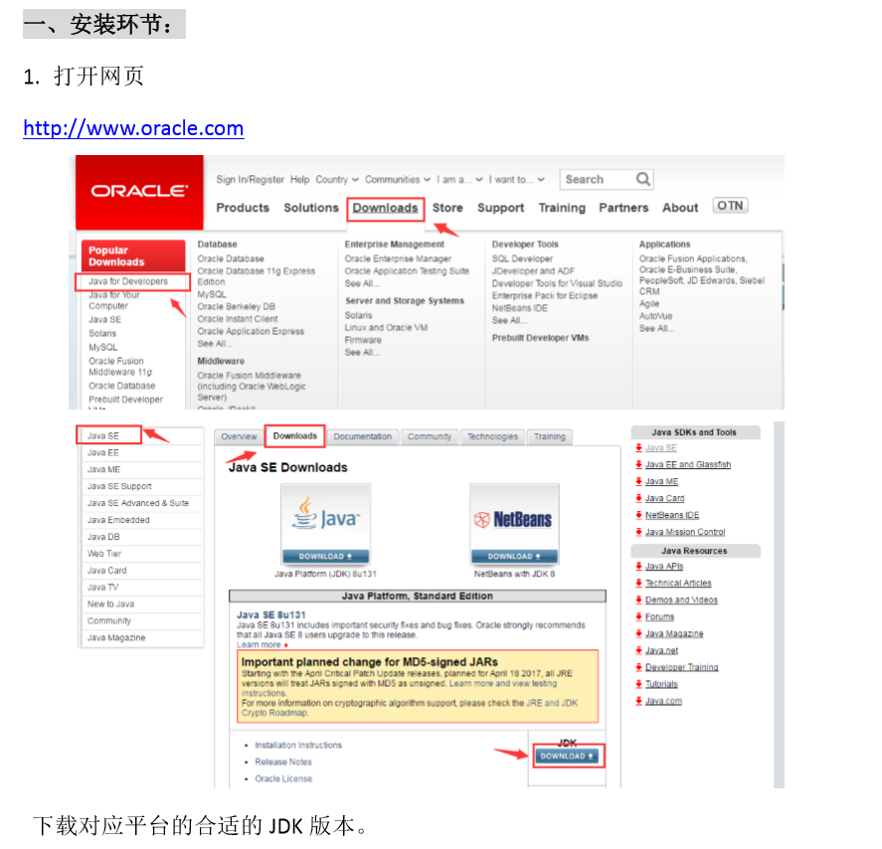Click DOWNLOAD under Java Platform (JDK) 8u131

point(326,556)
